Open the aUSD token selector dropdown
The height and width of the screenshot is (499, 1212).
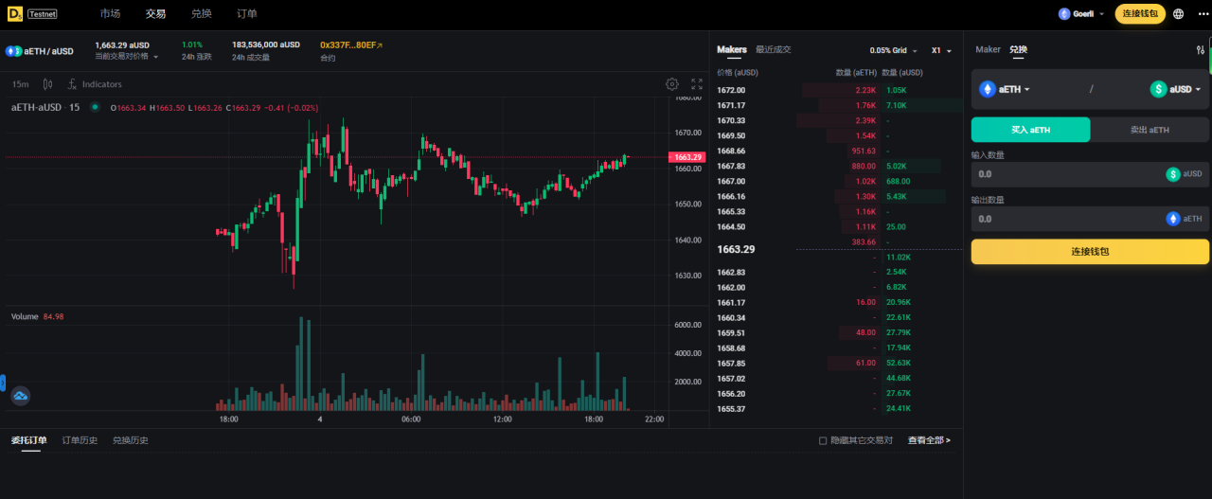[x=1176, y=89]
